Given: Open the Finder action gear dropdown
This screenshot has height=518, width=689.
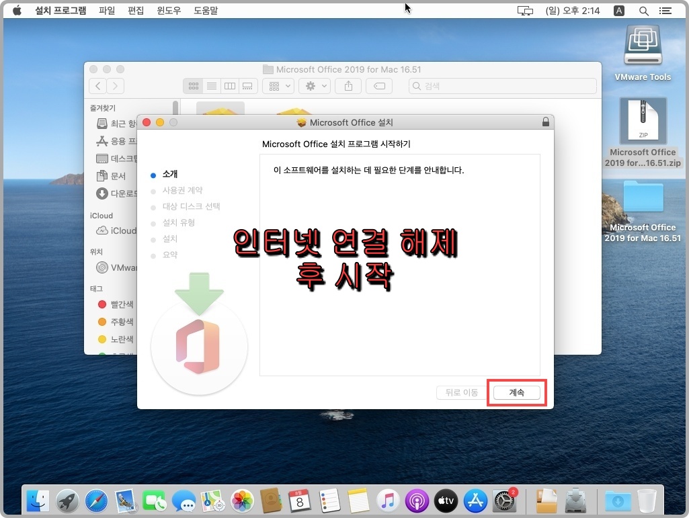Looking at the screenshot, I should pyautogui.click(x=313, y=86).
